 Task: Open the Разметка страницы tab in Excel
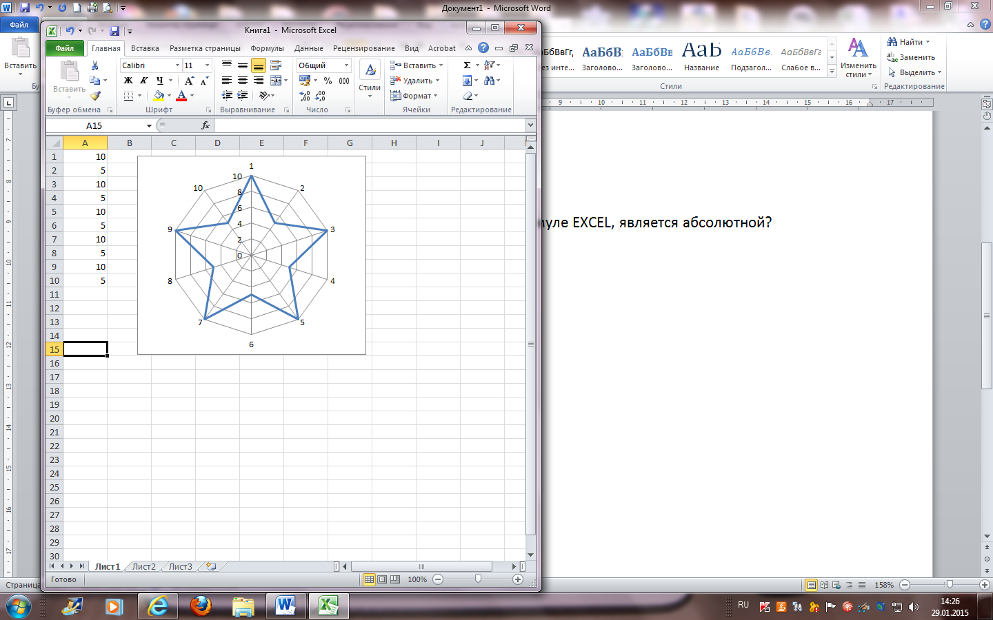tap(205, 48)
